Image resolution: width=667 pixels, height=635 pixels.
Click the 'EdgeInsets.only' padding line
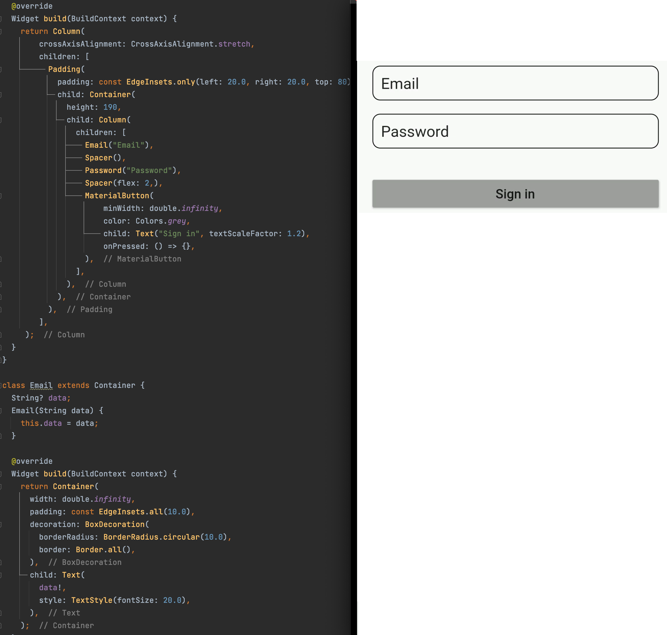pyautogui.click(x=204, y=82)
